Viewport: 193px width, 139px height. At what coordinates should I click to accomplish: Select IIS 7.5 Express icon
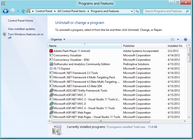[51, 68]
